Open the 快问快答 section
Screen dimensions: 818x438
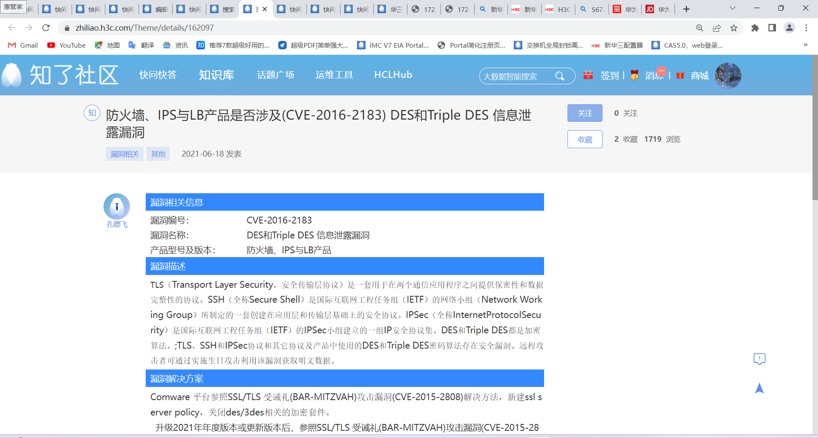tap(158, 75)
